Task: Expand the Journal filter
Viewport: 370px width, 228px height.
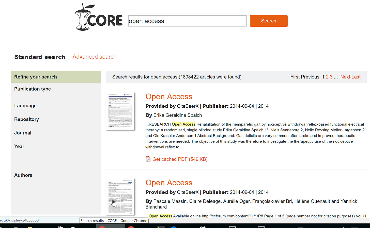Action: point(23,133)
